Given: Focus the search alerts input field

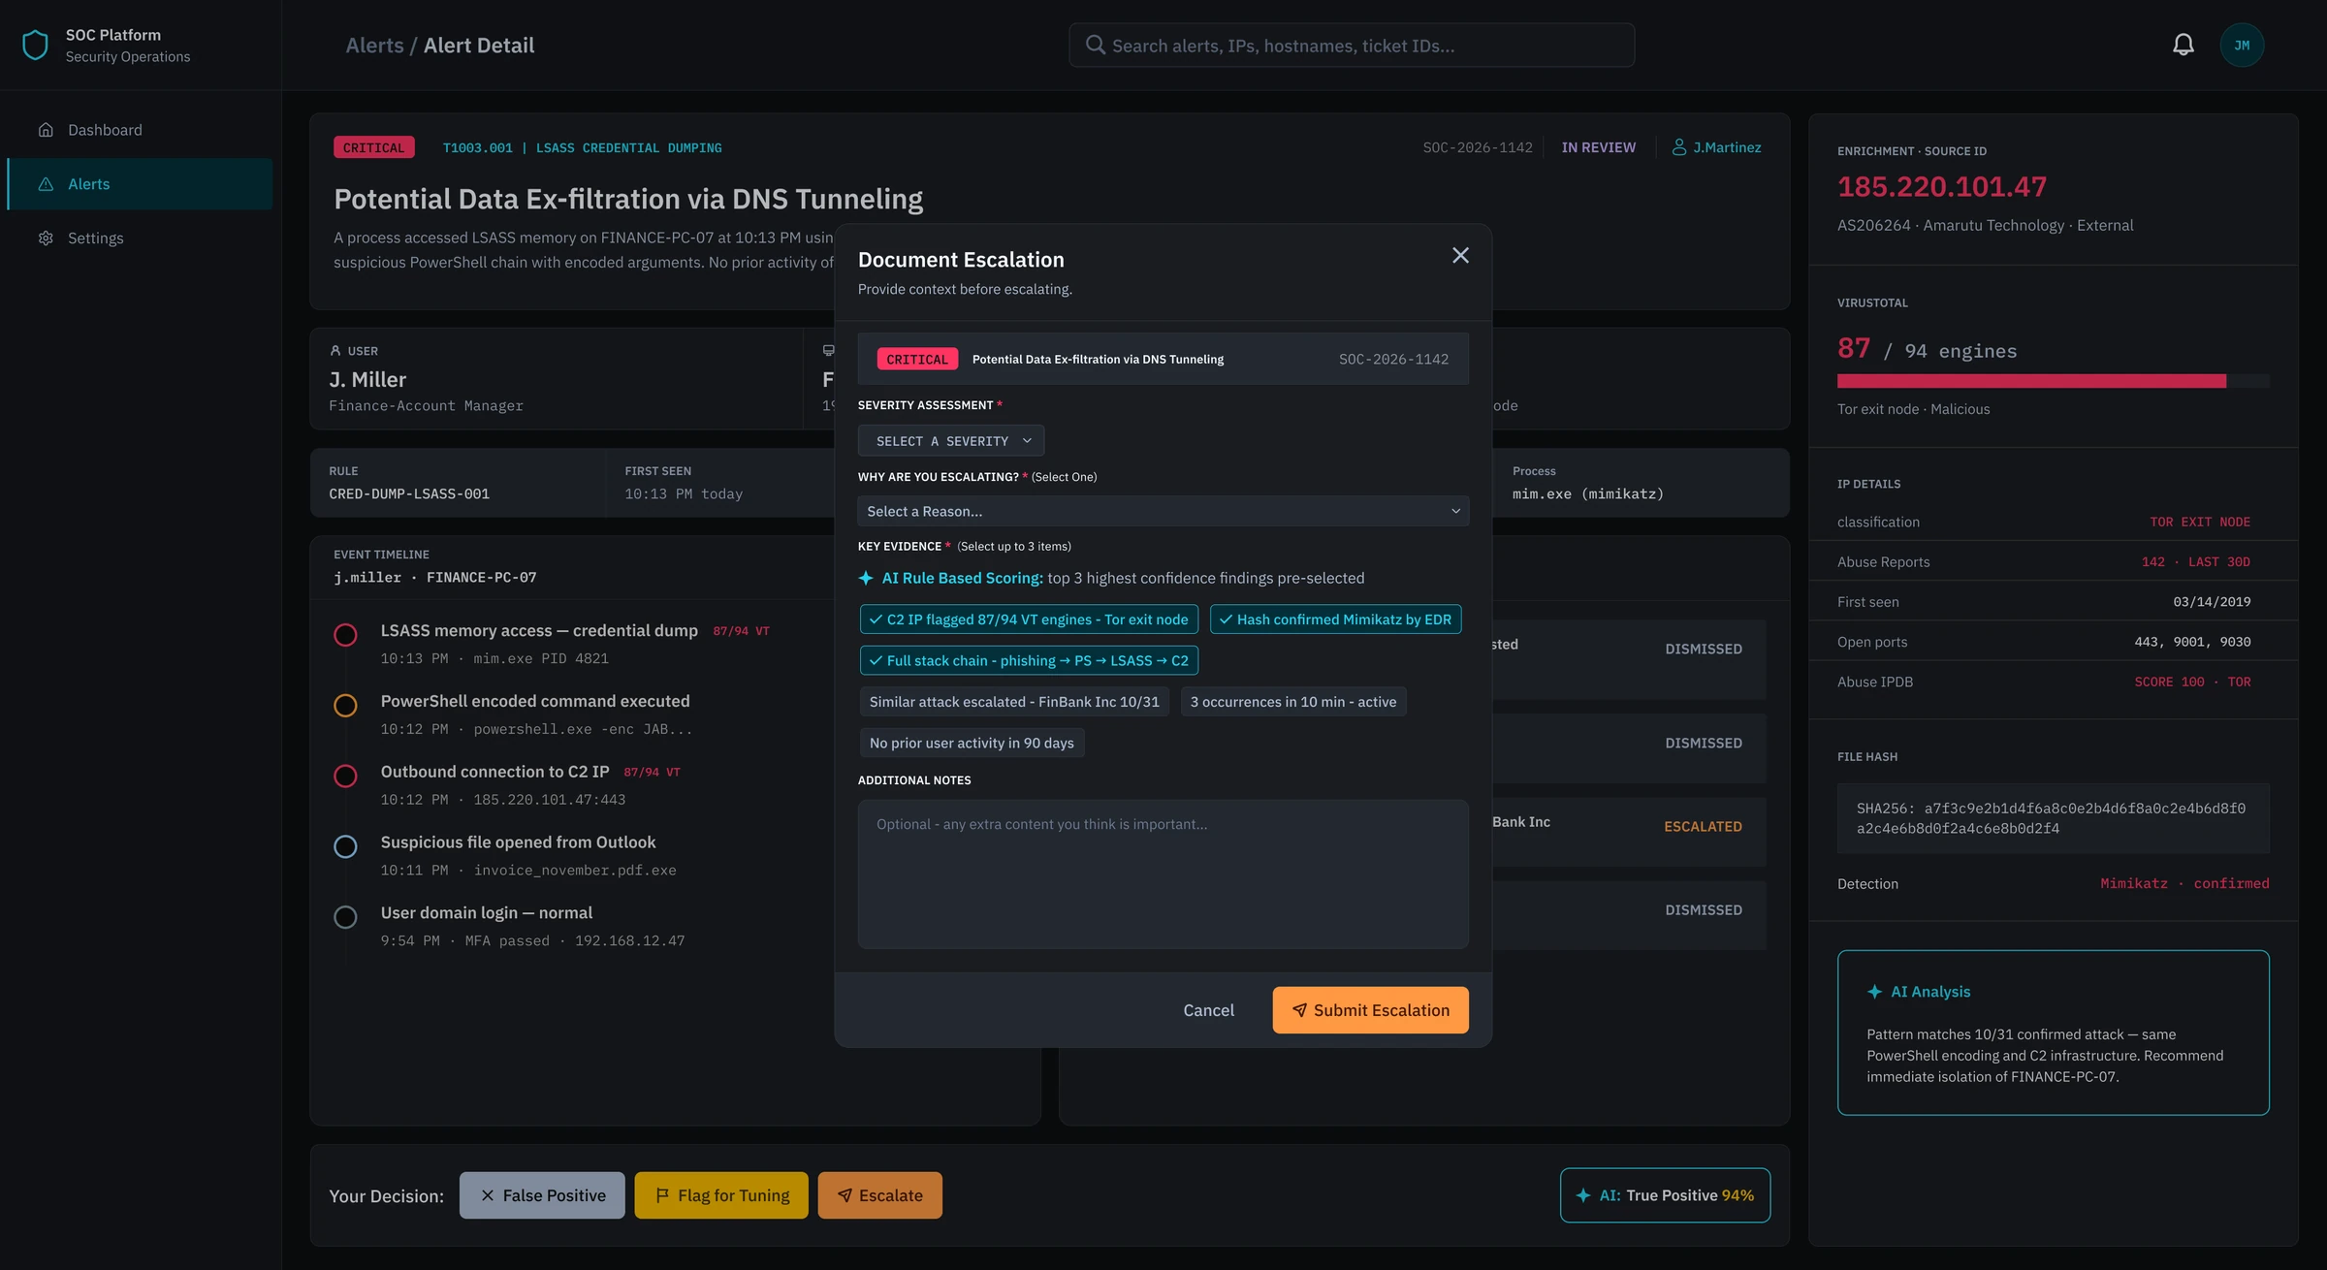Looking at the screenshot, I should (x=1352, y=46).
